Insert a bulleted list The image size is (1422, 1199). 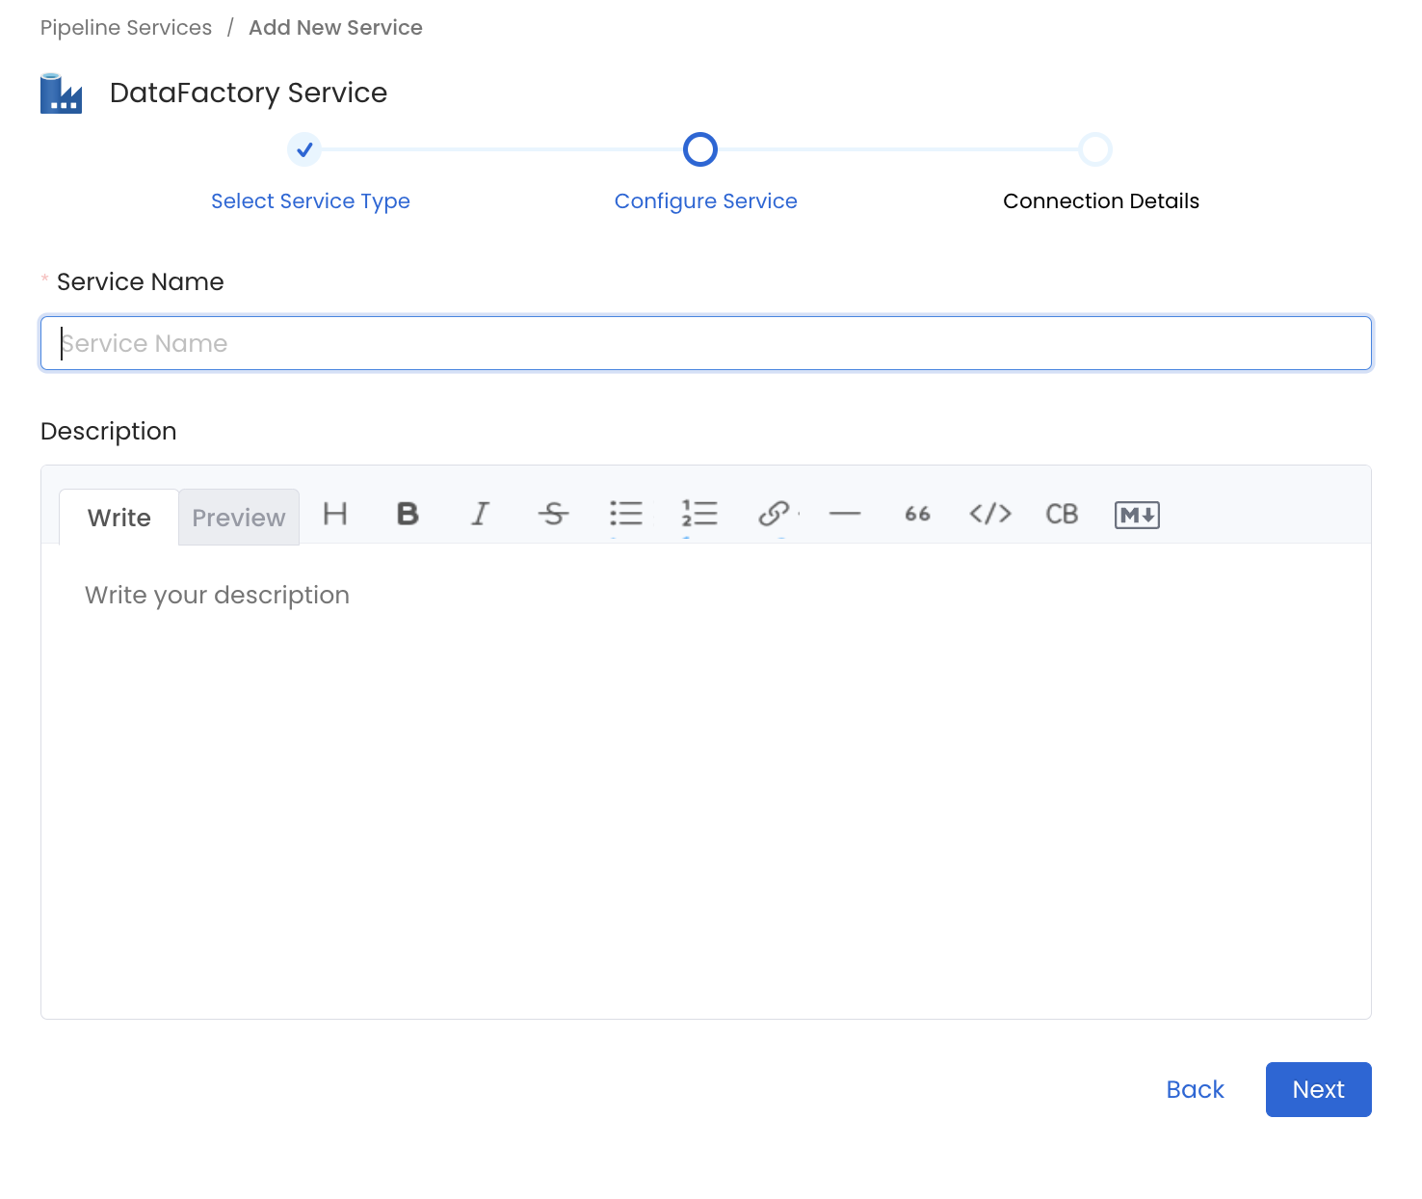pyautogui.click(x=626, y=515)
